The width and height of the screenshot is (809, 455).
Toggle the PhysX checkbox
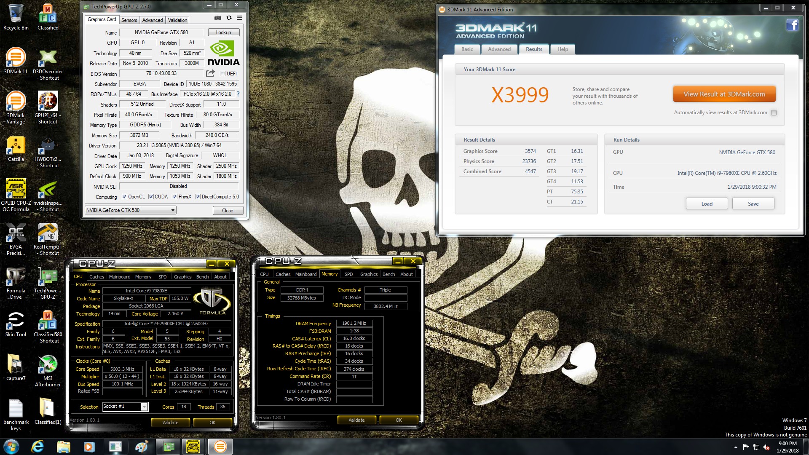pos(174,197)
